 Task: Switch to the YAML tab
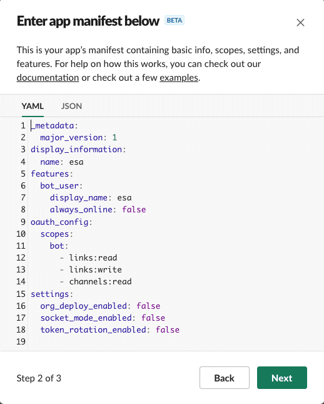pos(33,106)
